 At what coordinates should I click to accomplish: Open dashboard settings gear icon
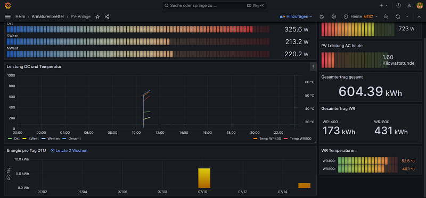tap(334, 16)
